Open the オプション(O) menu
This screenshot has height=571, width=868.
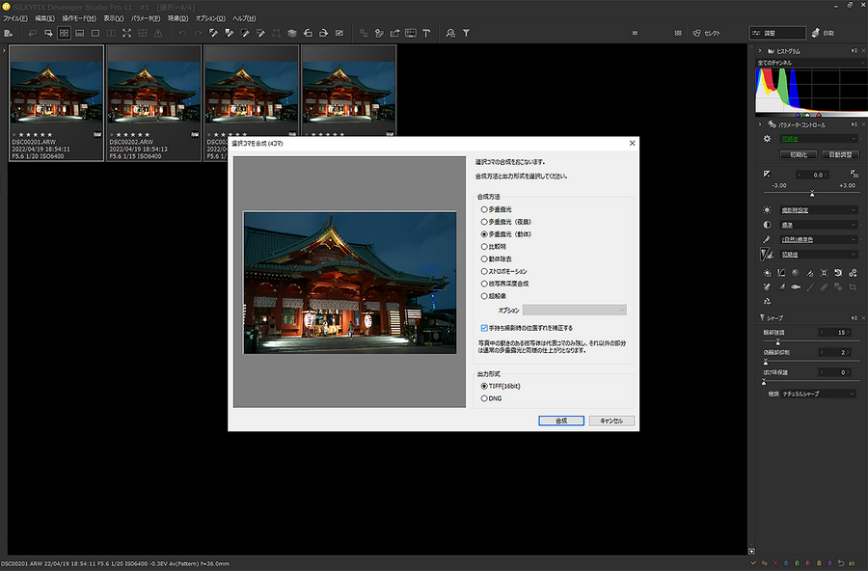tap(209, 18)
